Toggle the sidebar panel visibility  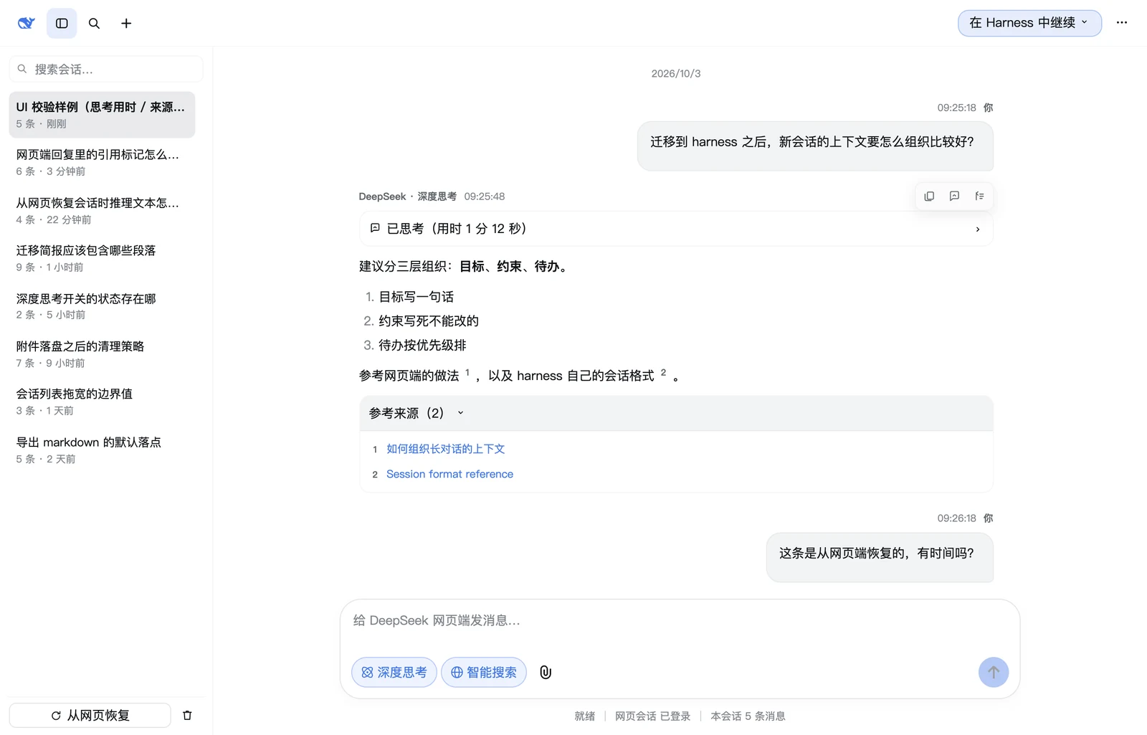[62, 24]
